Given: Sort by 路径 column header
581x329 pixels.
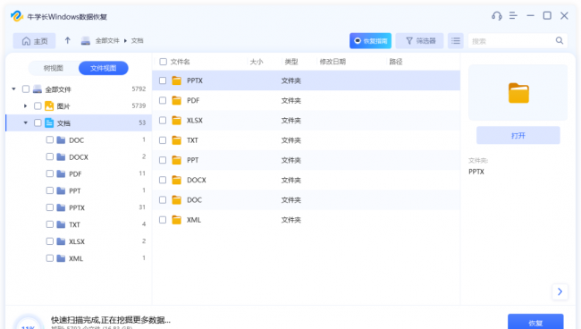Looking at the screenshot, I should click(396, 62).
